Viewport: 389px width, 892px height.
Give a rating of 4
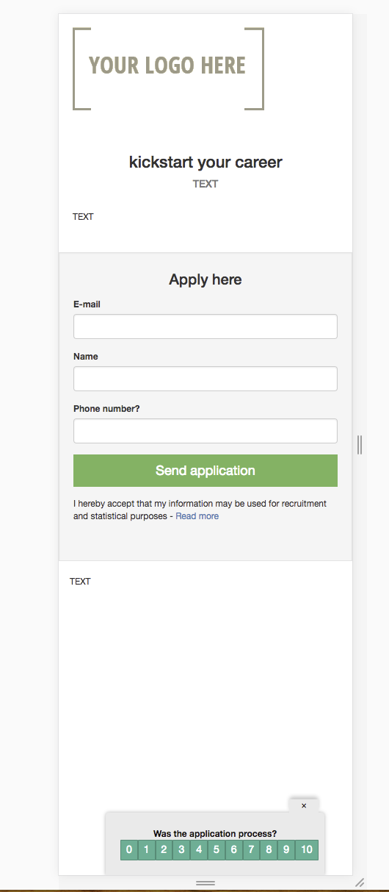pyautogui.click(x=199, y=850)
